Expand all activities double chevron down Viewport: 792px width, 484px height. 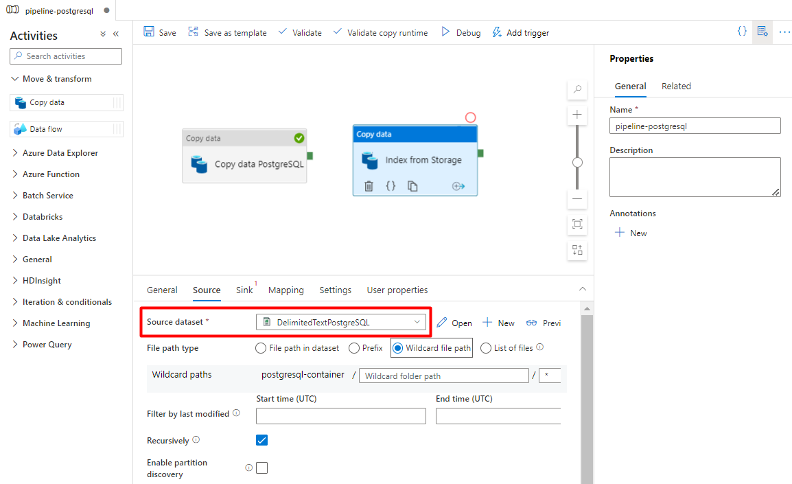(x=103, y=34)
